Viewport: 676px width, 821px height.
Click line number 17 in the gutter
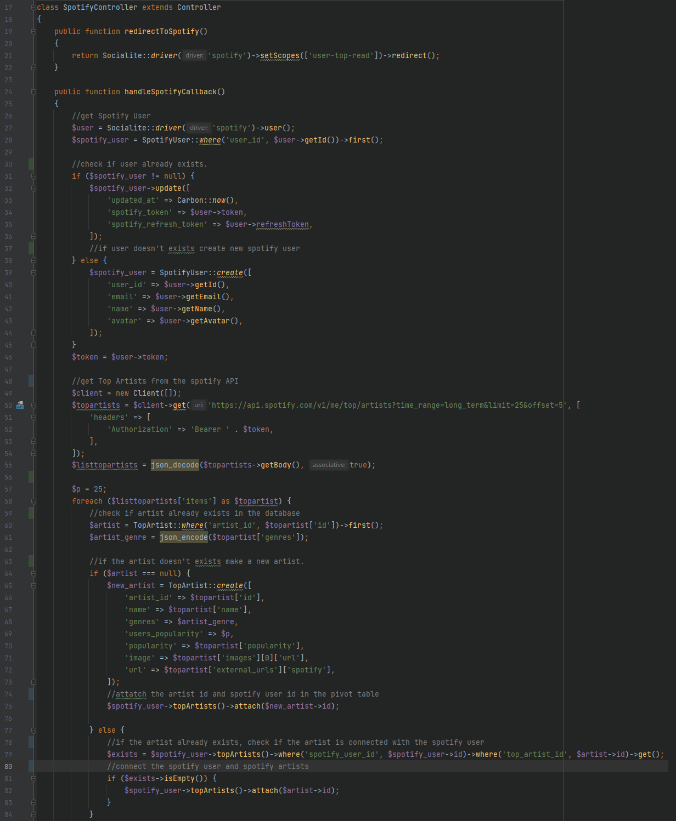pyautogui.click(x=8, y=8)
